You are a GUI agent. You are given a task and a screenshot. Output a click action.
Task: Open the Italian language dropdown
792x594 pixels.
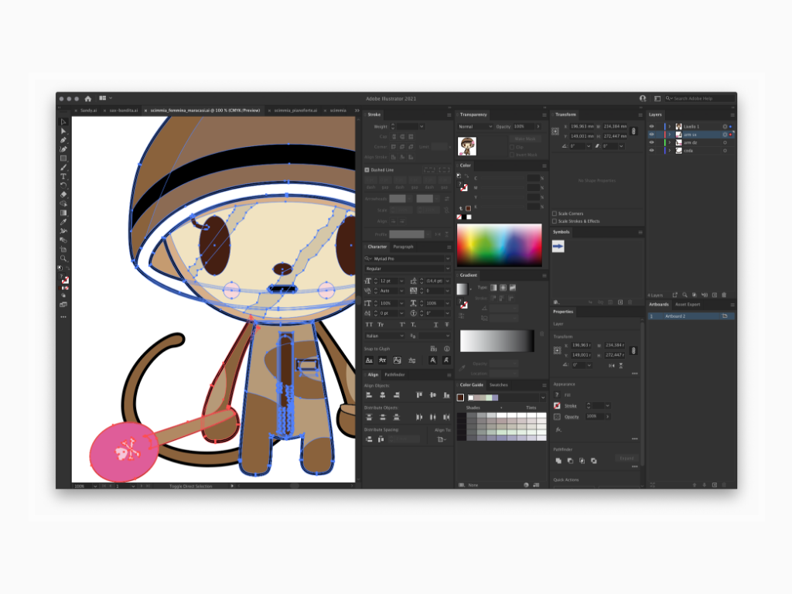[x=384, y=336]
